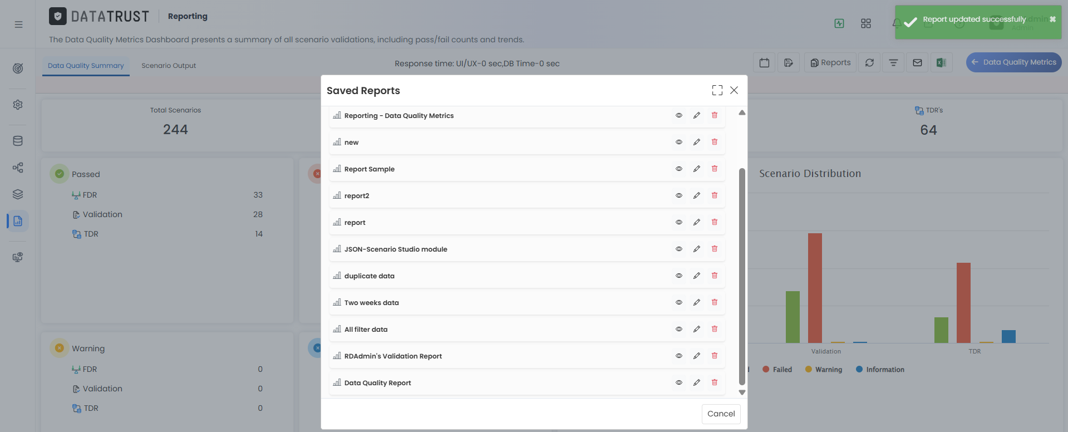Open the target icon in sidebar
1068x432 pixels.
click(18, 68)
